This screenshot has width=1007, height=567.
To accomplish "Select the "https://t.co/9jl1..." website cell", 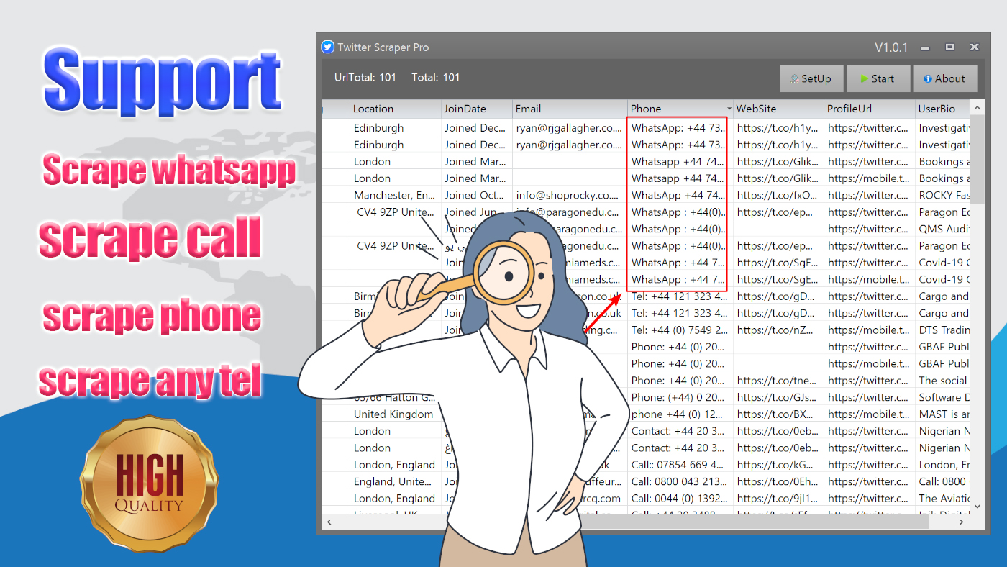I will [x=779, y=498].
